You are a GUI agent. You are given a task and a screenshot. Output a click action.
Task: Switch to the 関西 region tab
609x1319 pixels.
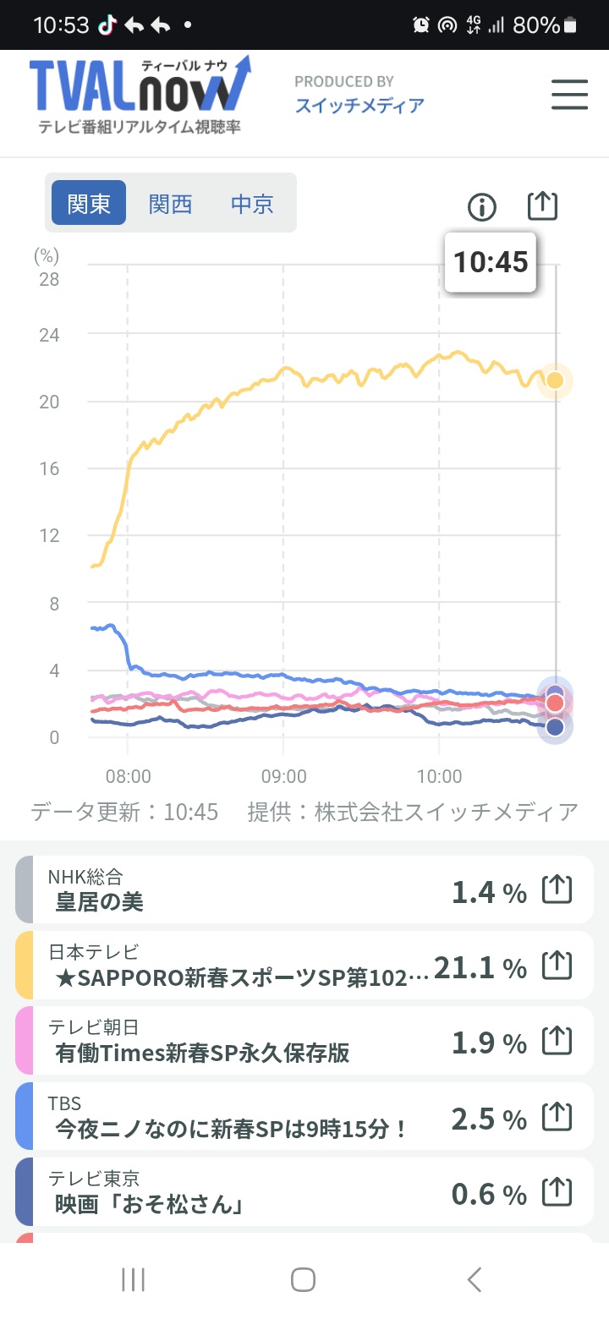tap(170, 203)
